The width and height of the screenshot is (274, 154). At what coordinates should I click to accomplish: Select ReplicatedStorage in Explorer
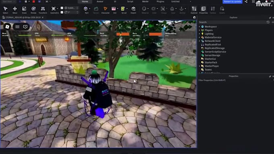(215, 48)
